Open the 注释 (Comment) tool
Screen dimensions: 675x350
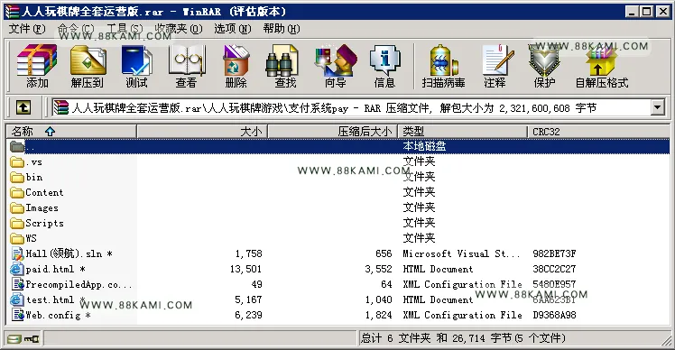[x=495, y=66]
